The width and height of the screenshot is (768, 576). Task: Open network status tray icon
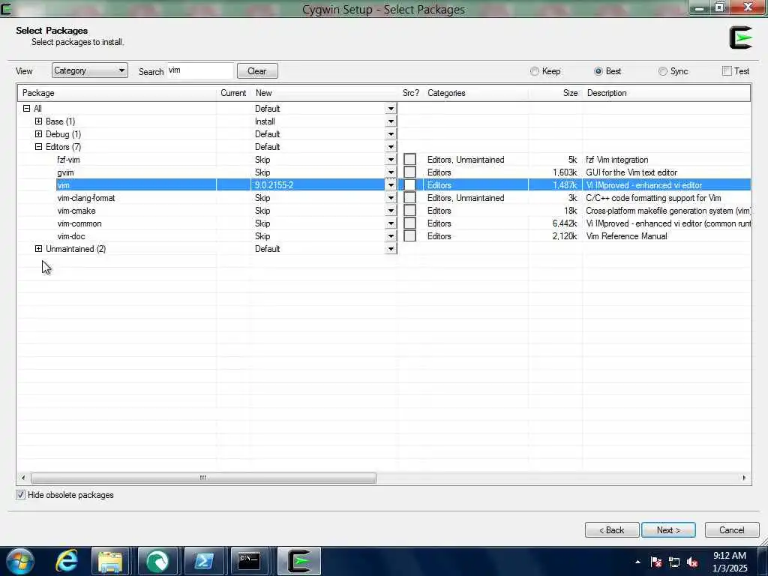tap(674, 562)
